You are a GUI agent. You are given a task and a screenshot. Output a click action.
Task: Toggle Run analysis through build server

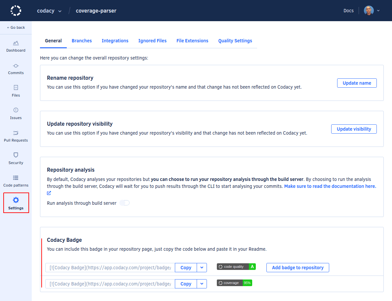click(x=125, y=203)
